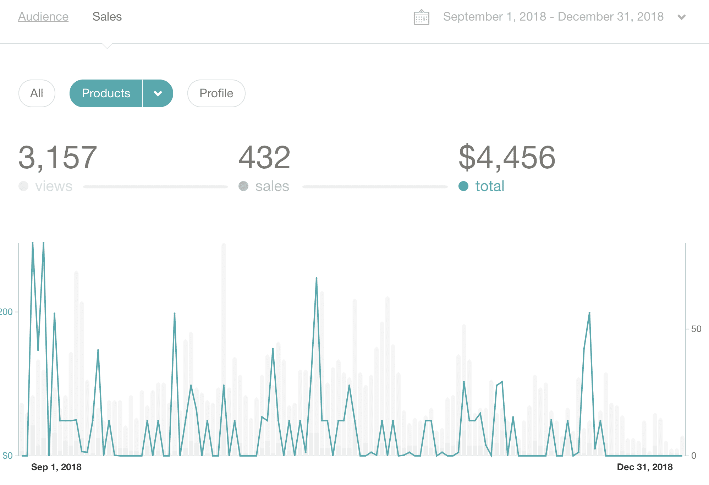Toggle the sales series dot
Image resolution: width=709 pixels, height=485 pixels.
point(243,186)
